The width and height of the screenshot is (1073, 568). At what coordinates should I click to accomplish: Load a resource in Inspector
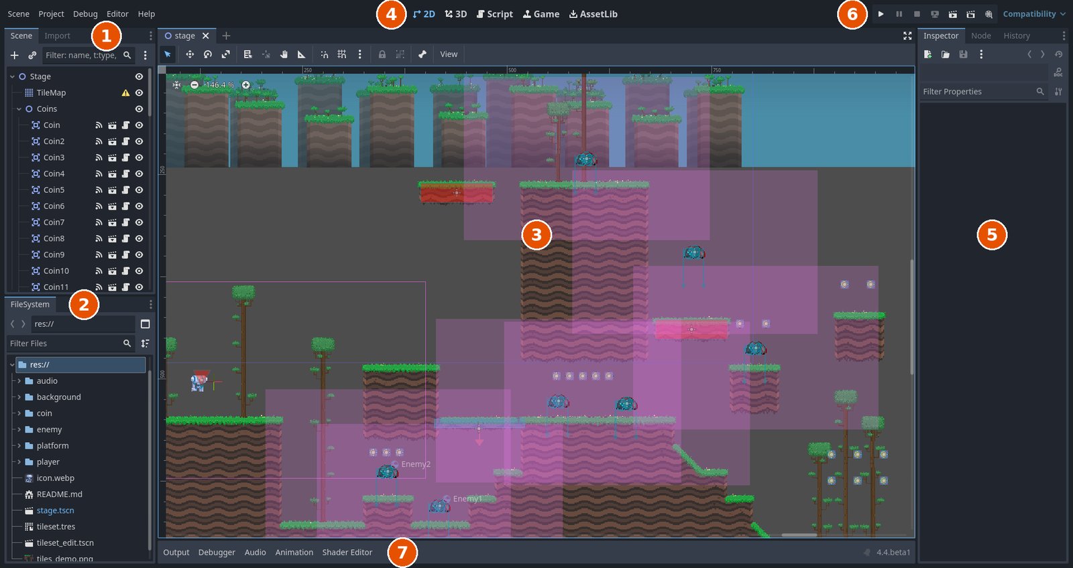click(x=946, y=54)
